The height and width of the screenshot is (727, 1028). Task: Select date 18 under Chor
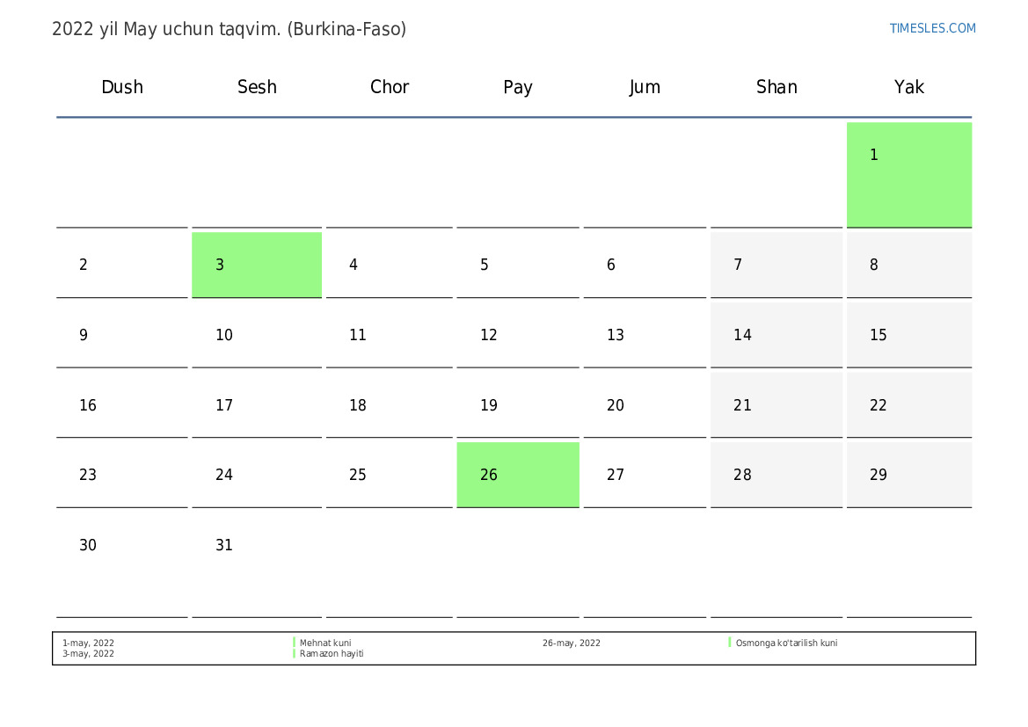(x=358, y=405)
